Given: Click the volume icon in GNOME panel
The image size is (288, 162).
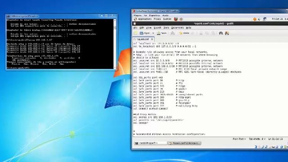Looking at the screenshot, I should (x=259, y=19).
